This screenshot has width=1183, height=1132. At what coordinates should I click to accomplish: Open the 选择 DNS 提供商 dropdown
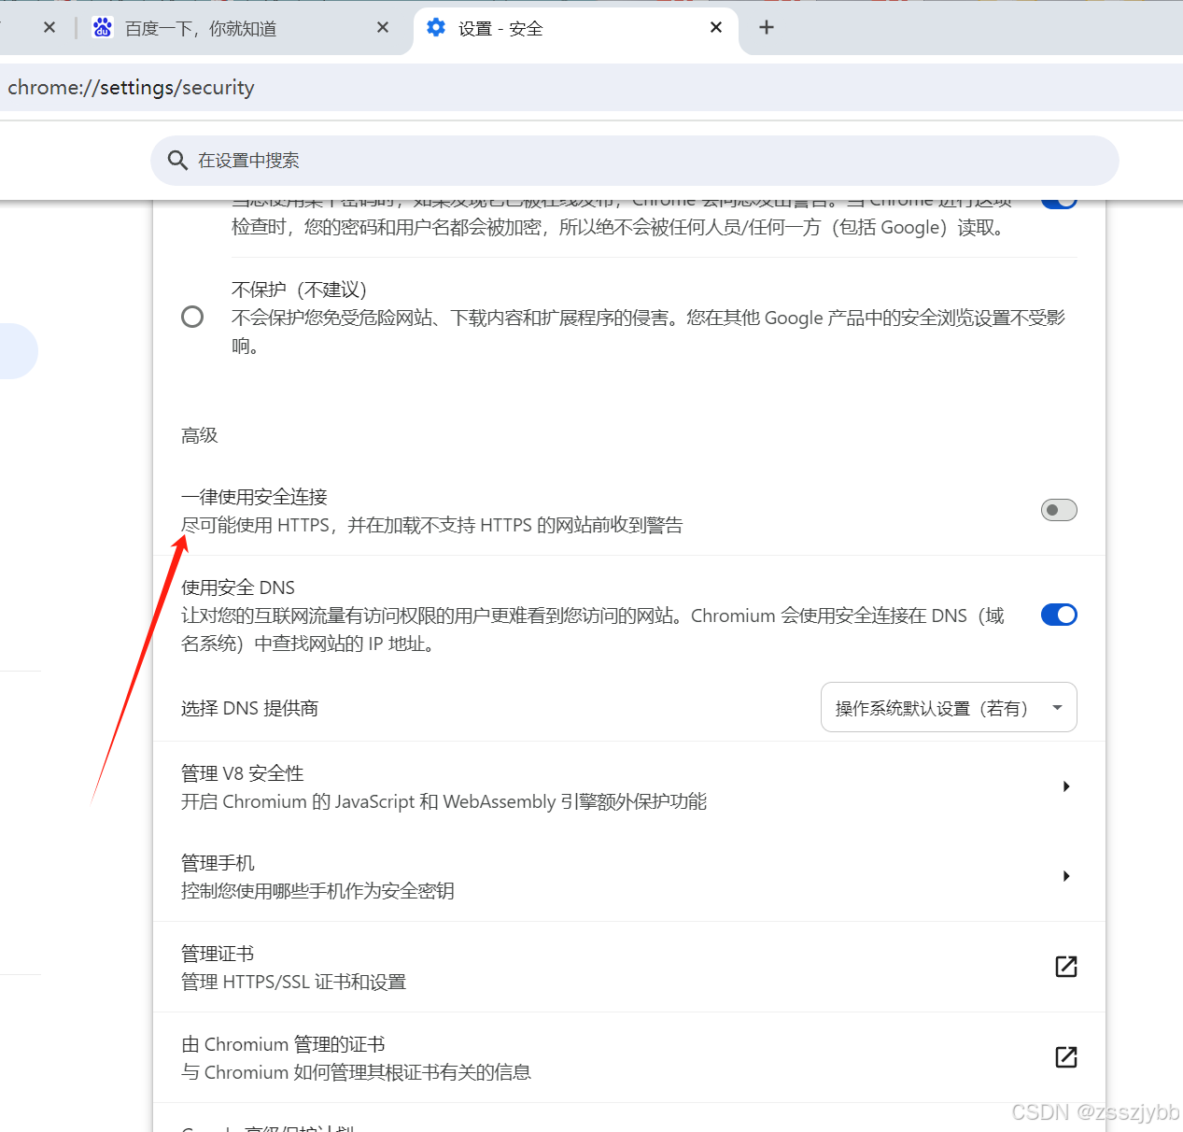point(948,707)
